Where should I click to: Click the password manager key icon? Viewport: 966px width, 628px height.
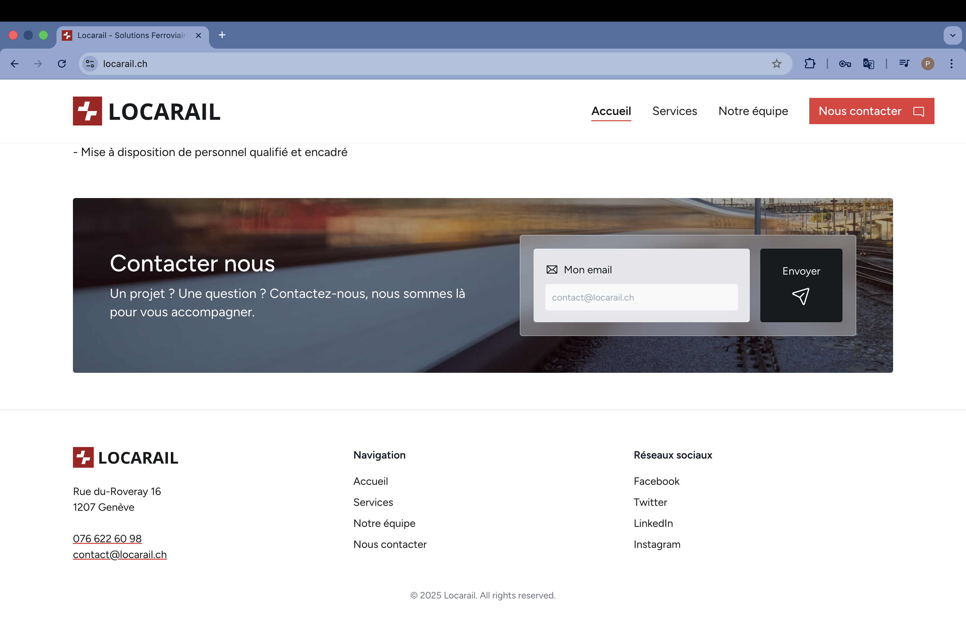(844, 64)
